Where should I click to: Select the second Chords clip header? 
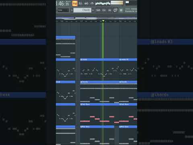[x=128, y=82]
